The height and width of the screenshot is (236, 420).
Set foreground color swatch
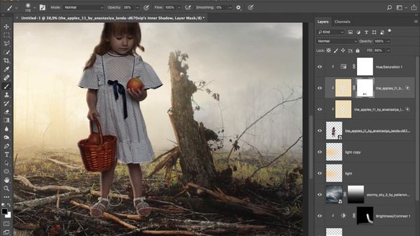point(5,211)
